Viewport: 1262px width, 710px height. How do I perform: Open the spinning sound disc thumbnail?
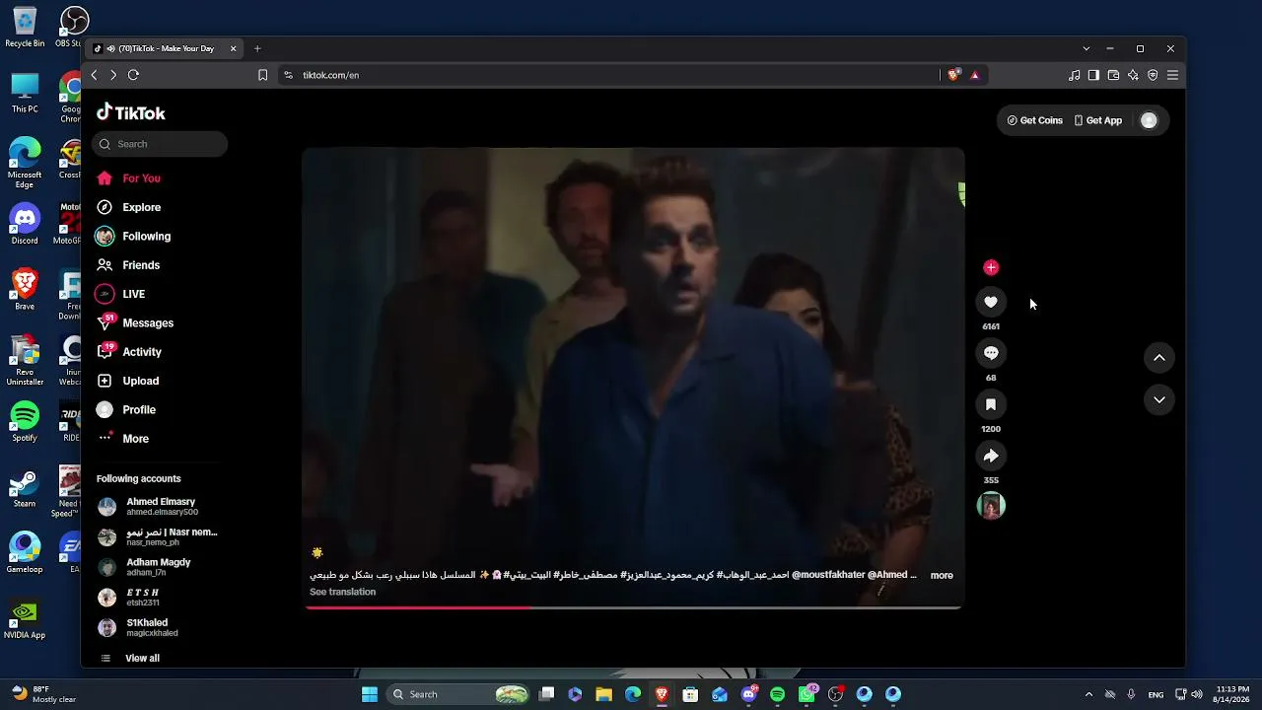click(x=991, y=506)
